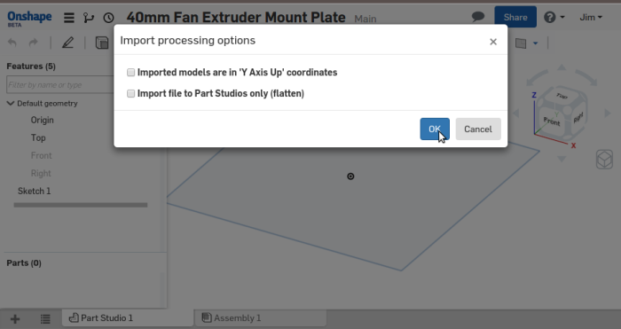
Task: Open the Onshape hamburger menu icon
Action: (x=69, y=18)
